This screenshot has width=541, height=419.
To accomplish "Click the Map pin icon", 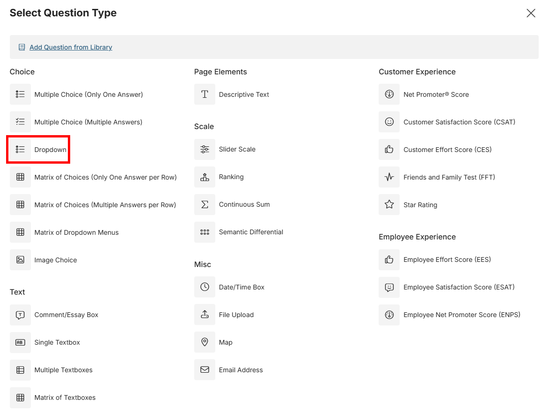I will [x=205, y=342].
